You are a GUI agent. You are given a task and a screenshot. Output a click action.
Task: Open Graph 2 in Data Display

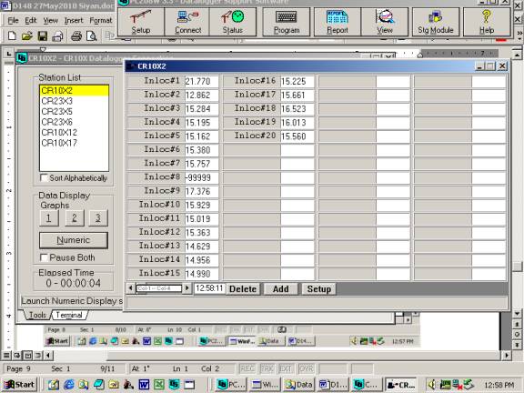coord(75,218)
